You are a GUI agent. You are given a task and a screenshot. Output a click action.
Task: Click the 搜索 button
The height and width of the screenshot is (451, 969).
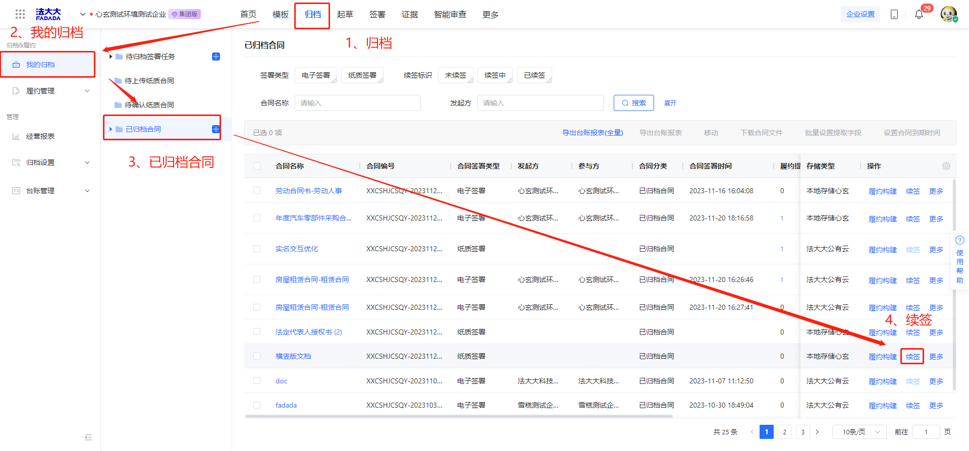[x=634, y=103]
